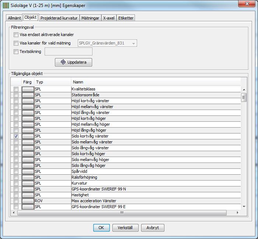Viewport: 258px width, 239px height.
Task: Select the Sido långvåg höger name
Action: pos(88,165)
